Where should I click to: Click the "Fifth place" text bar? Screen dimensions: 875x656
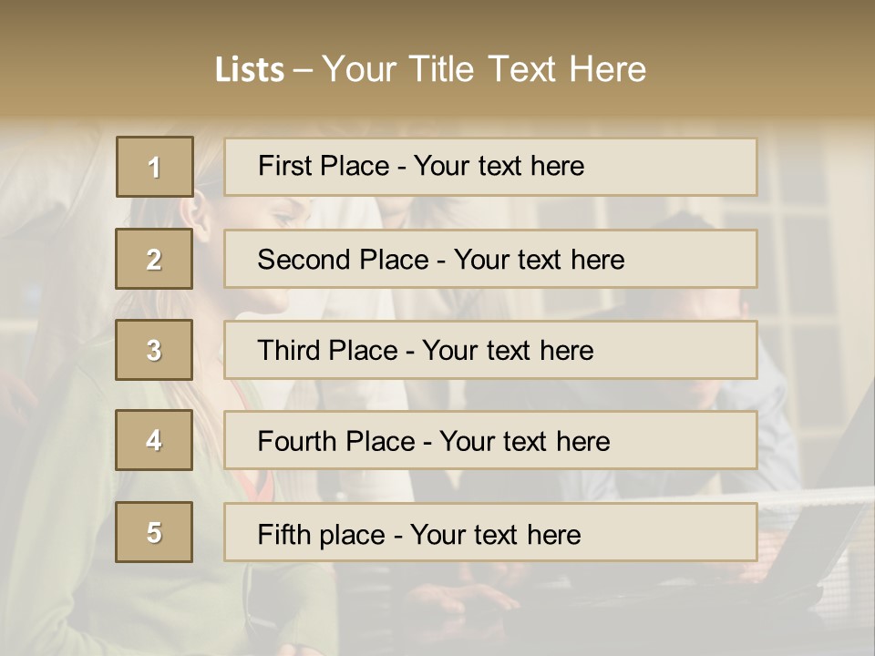pos(490,533)
